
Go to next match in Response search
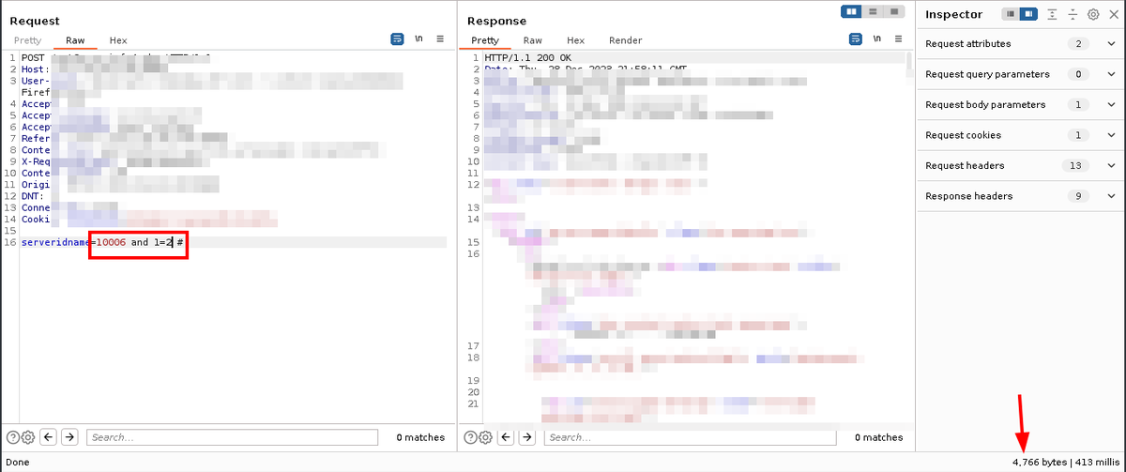(x=528, y=437)
